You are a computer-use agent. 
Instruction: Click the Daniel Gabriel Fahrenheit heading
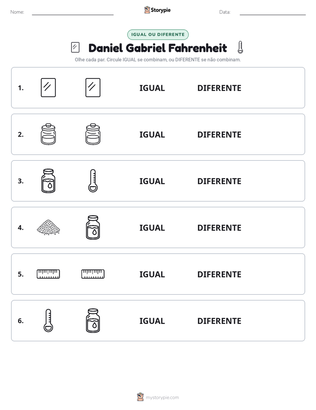coord(158,48)
